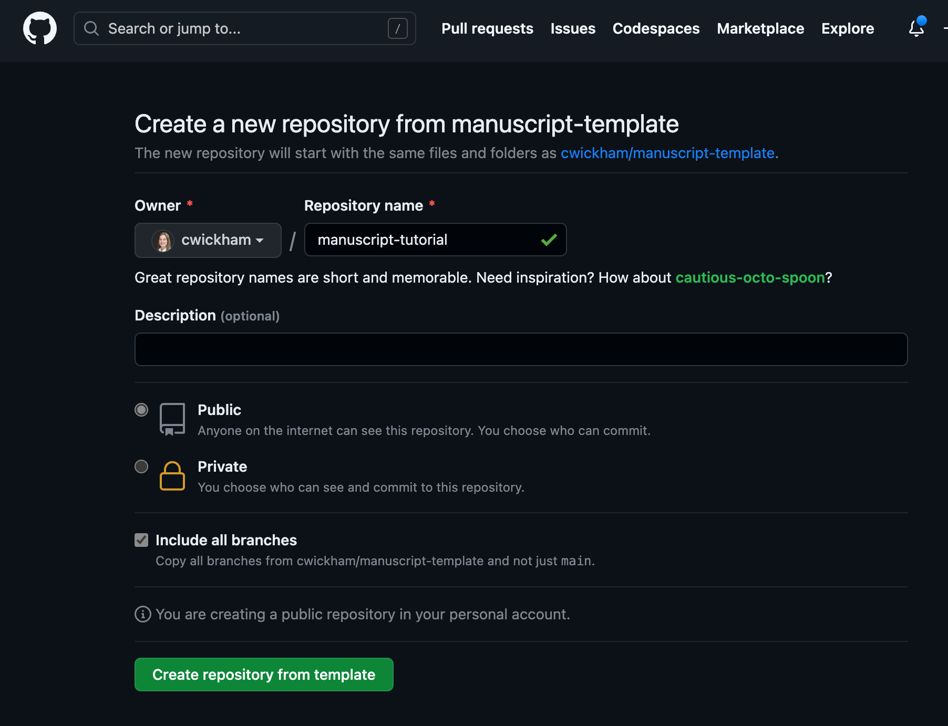Click the magnifier icon in the search bar
This screenshot has height=726, width=948.
point(91,28)
